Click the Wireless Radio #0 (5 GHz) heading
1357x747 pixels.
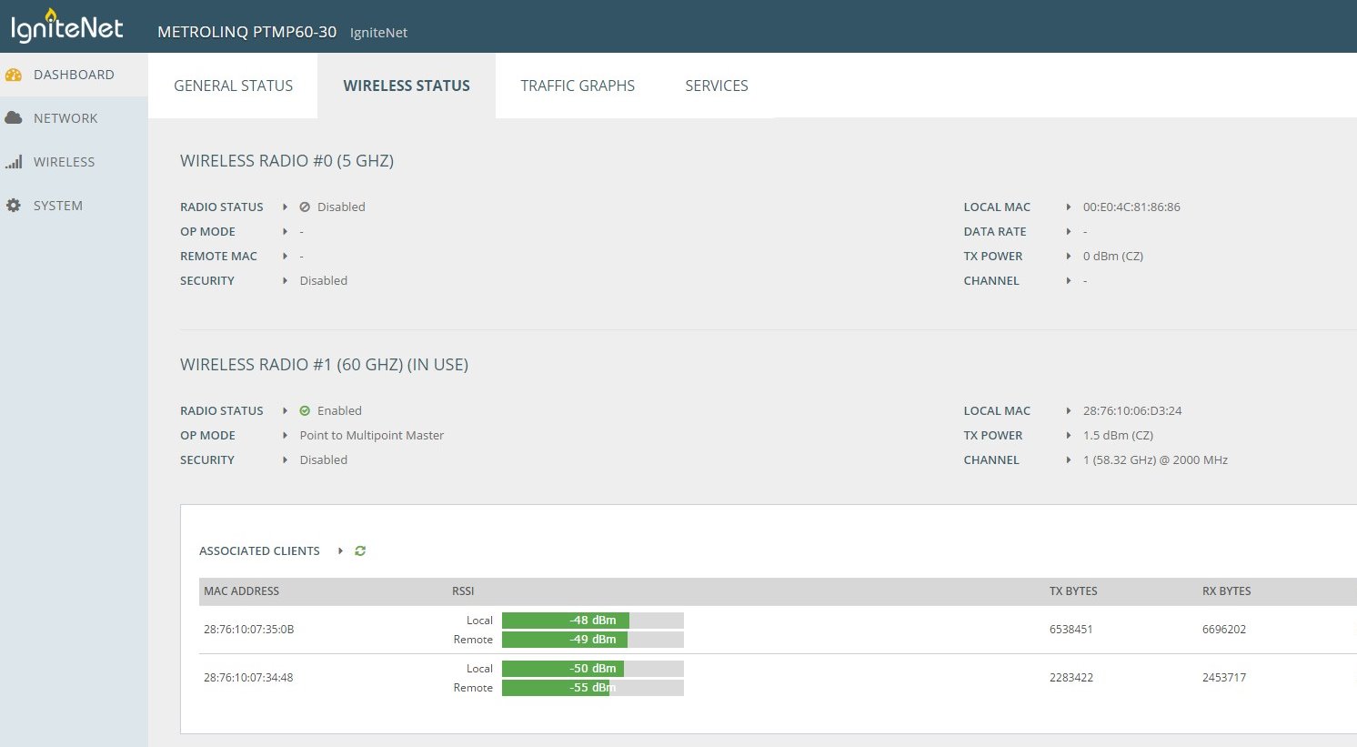(286, 161)
